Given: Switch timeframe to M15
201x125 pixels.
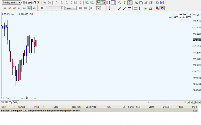Looking at the screenshot, I should pyautogui.click(x=14, y=8).
